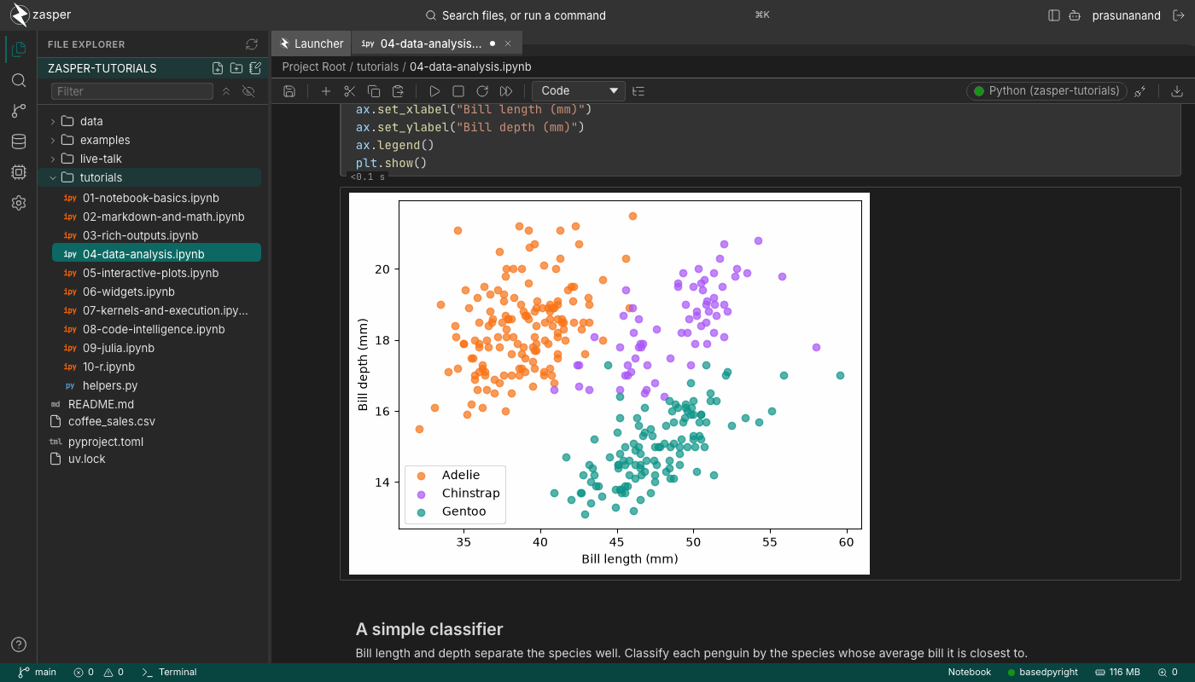Open 05-interactive-plots.ipynb from file tree

tap(150, 273)
